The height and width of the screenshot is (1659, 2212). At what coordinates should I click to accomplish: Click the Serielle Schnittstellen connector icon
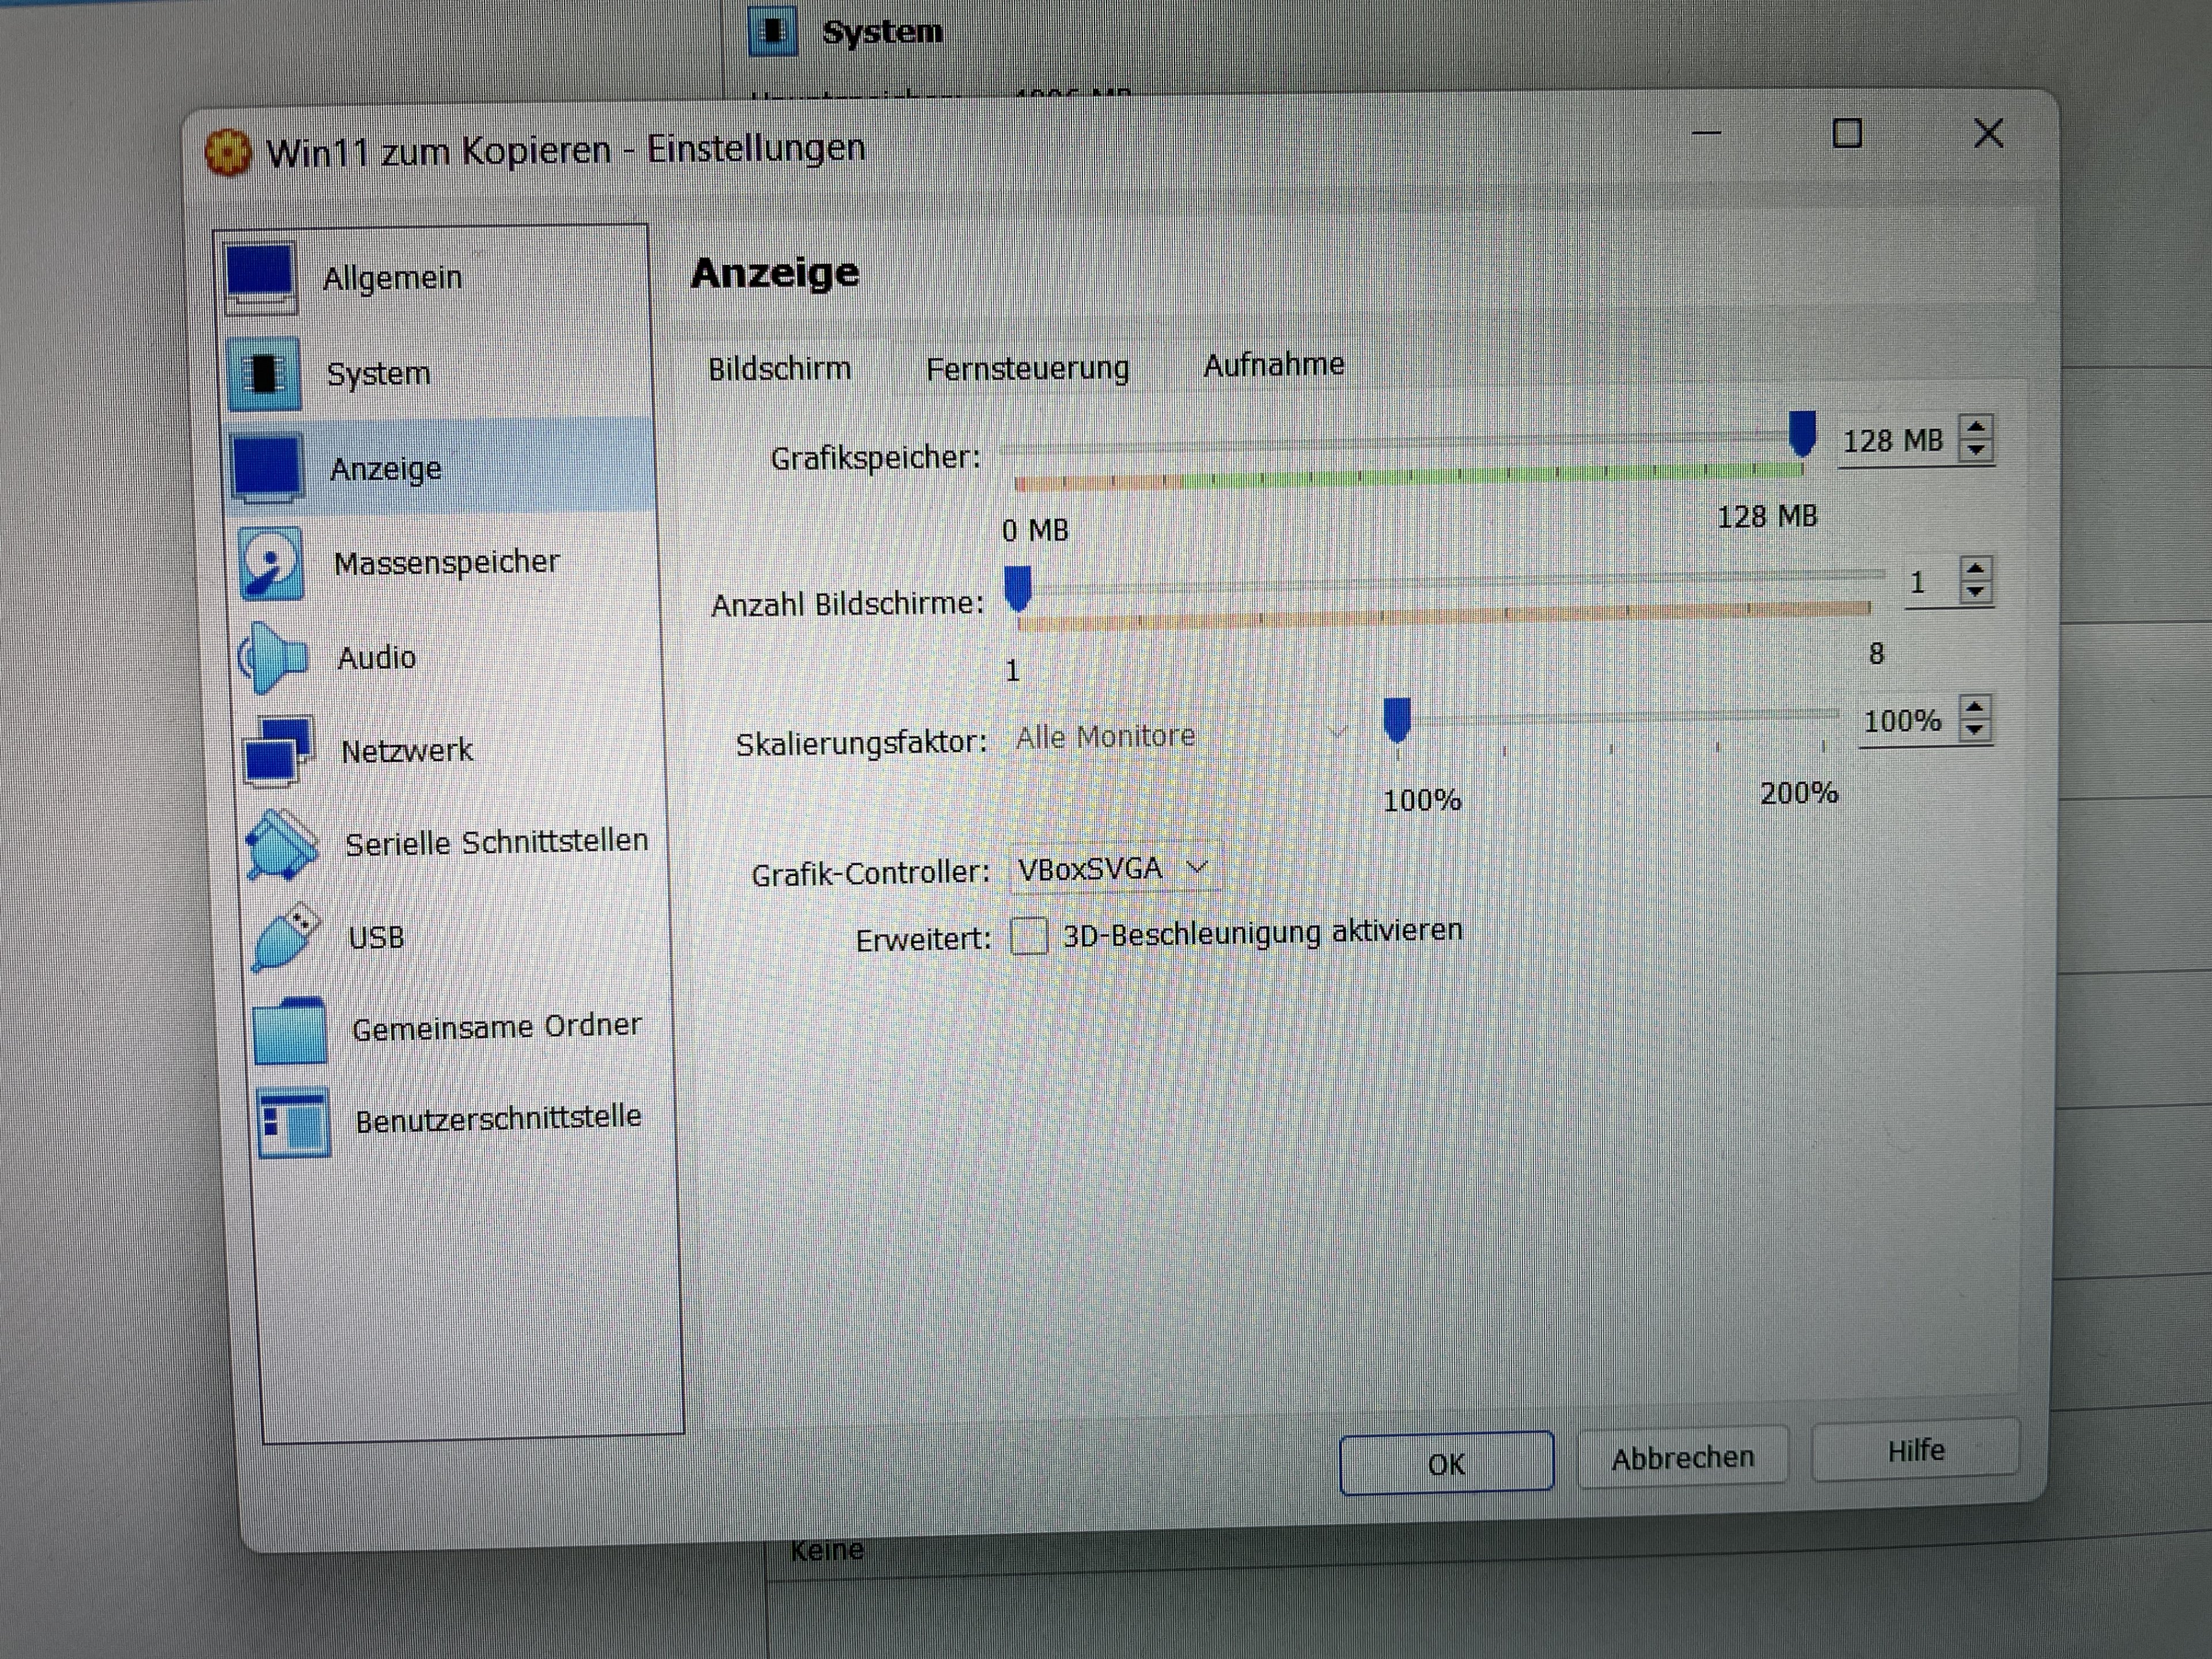pos(282,845)
